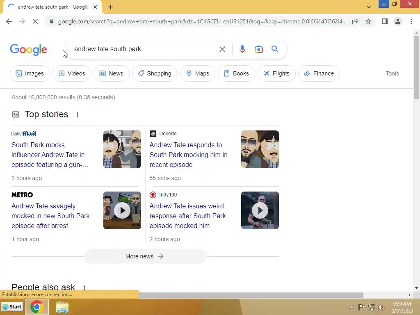Viewport: 420px width, 315px height.
Task: Stop page loading with the X button
Action: click(x=35, y=21)
